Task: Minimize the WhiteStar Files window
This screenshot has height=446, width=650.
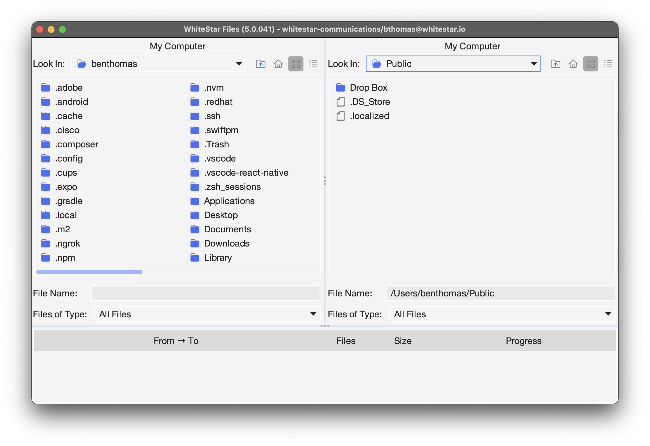Action: (51, 29)
